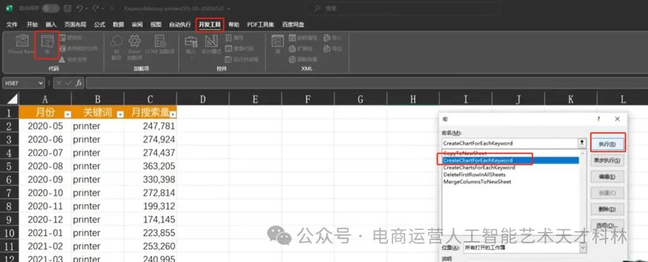Open the 宏 (Macros) ribbon button
Image resolution: width=648 pixels, height=262 pixels.
tap(47, 44)
